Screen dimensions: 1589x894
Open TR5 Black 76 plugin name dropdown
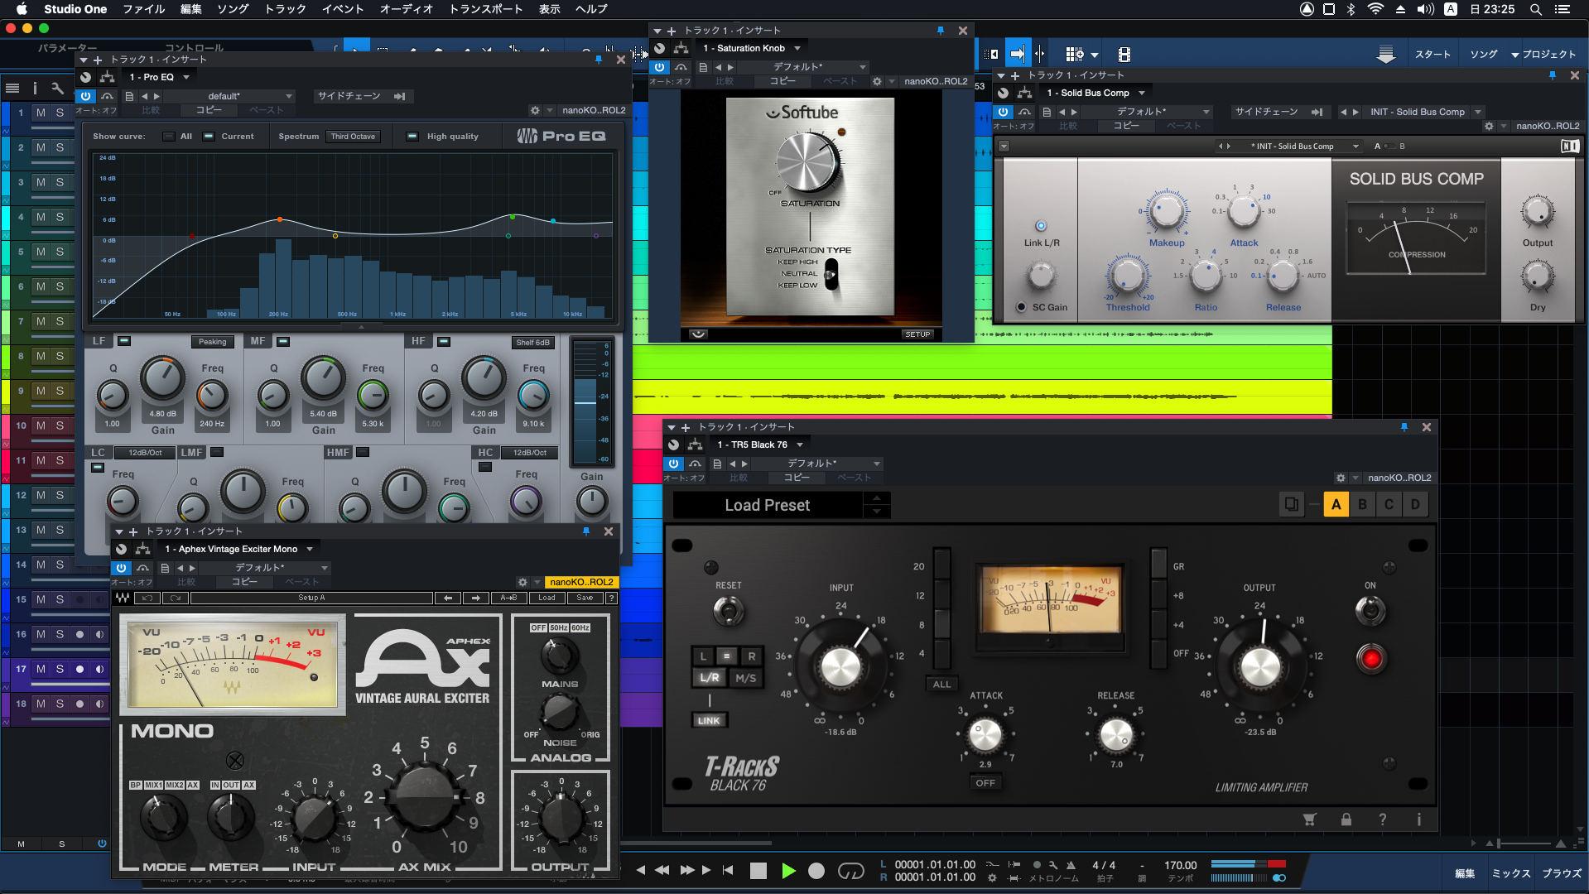click(x=759, y=445)
